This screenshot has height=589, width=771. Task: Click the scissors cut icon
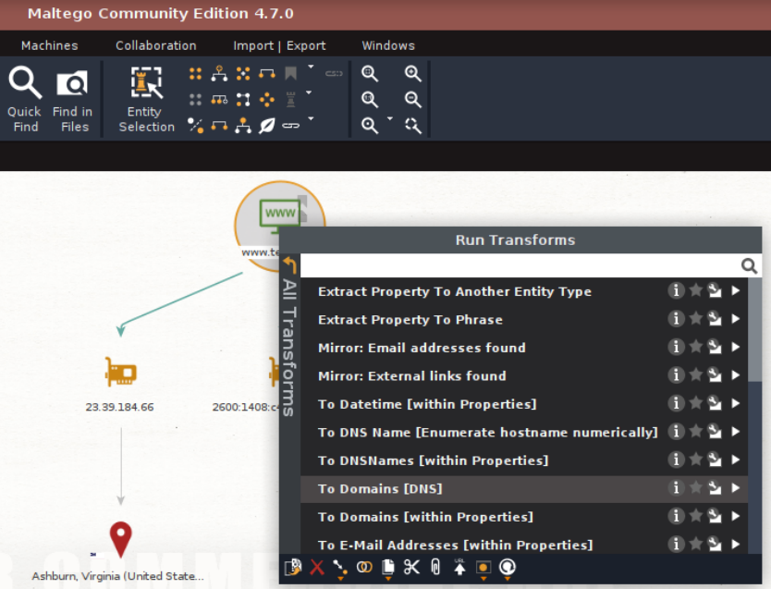[x=411, y=568]
